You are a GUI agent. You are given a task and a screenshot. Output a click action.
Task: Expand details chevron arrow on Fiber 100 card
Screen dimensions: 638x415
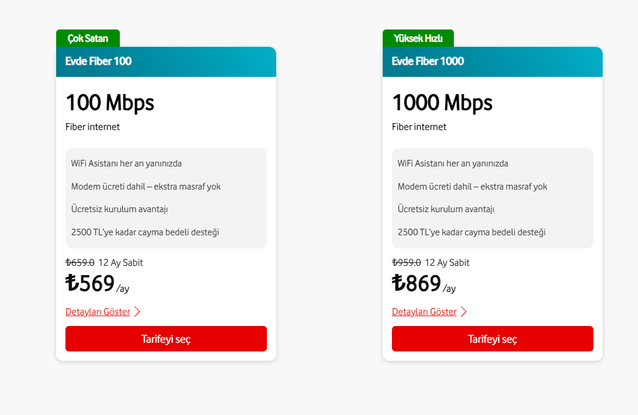(137, 312)
